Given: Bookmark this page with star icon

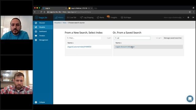Looking at the screenshot, I should tap(190, 12).
